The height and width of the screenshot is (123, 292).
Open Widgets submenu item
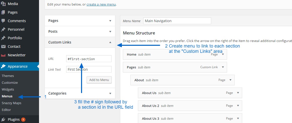tap(8, 89)
